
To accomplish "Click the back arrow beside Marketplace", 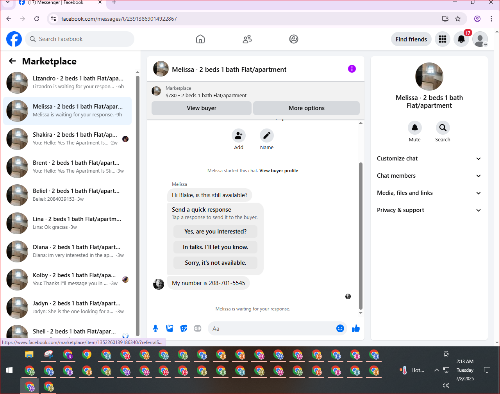I will tap(12, 61).
